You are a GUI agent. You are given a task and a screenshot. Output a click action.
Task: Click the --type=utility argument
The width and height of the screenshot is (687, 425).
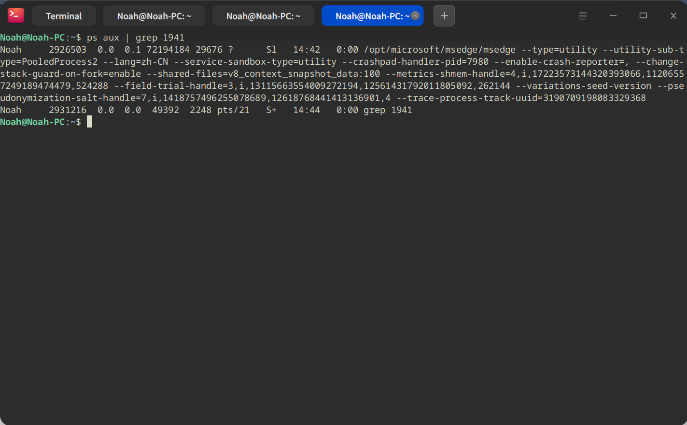click(560, 50)
